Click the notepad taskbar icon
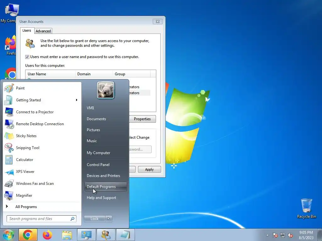 click(125, 235)
